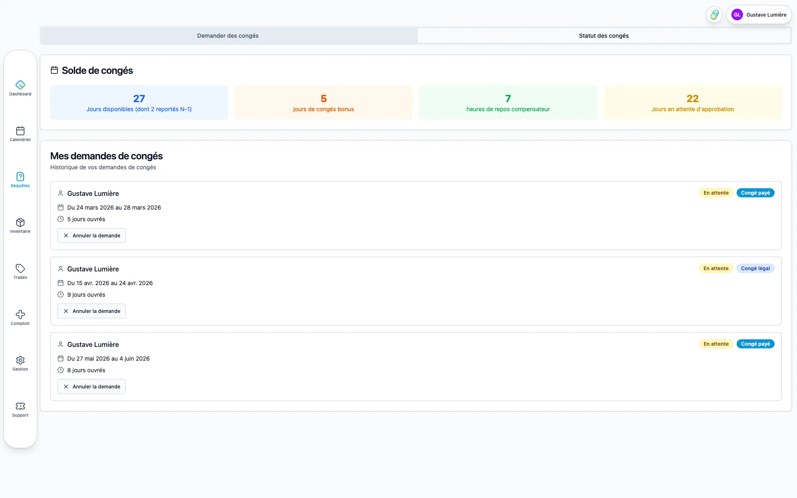Cancel the 24 mars 2026 leave request
Viewport: 797px width, 498px height.
click(91, 235)
